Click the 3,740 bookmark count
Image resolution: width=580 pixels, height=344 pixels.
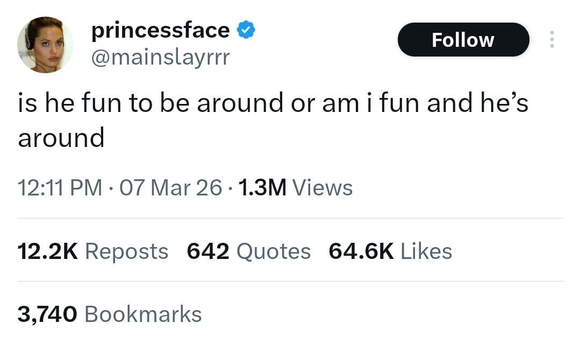[x=47, y=314]
